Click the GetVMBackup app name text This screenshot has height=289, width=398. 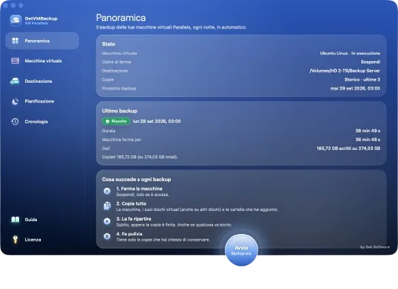point(41,18)
